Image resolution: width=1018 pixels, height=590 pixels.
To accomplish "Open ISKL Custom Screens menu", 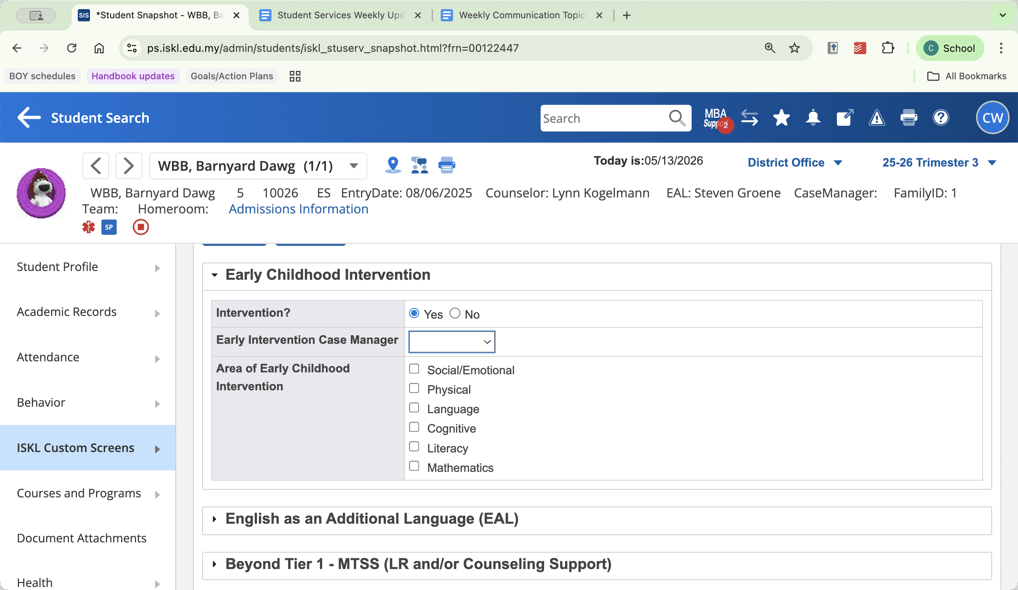I will tap(88, 448).
